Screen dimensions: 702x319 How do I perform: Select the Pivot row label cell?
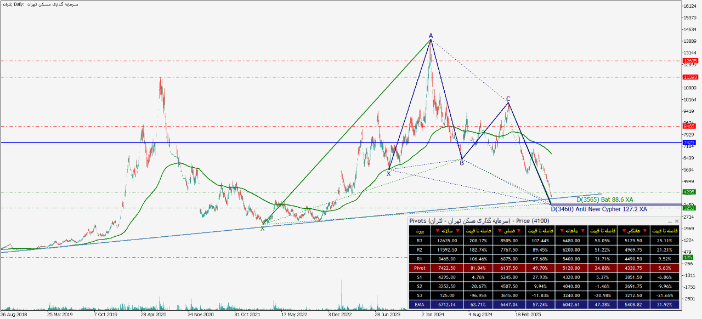(x=420, y=268)
